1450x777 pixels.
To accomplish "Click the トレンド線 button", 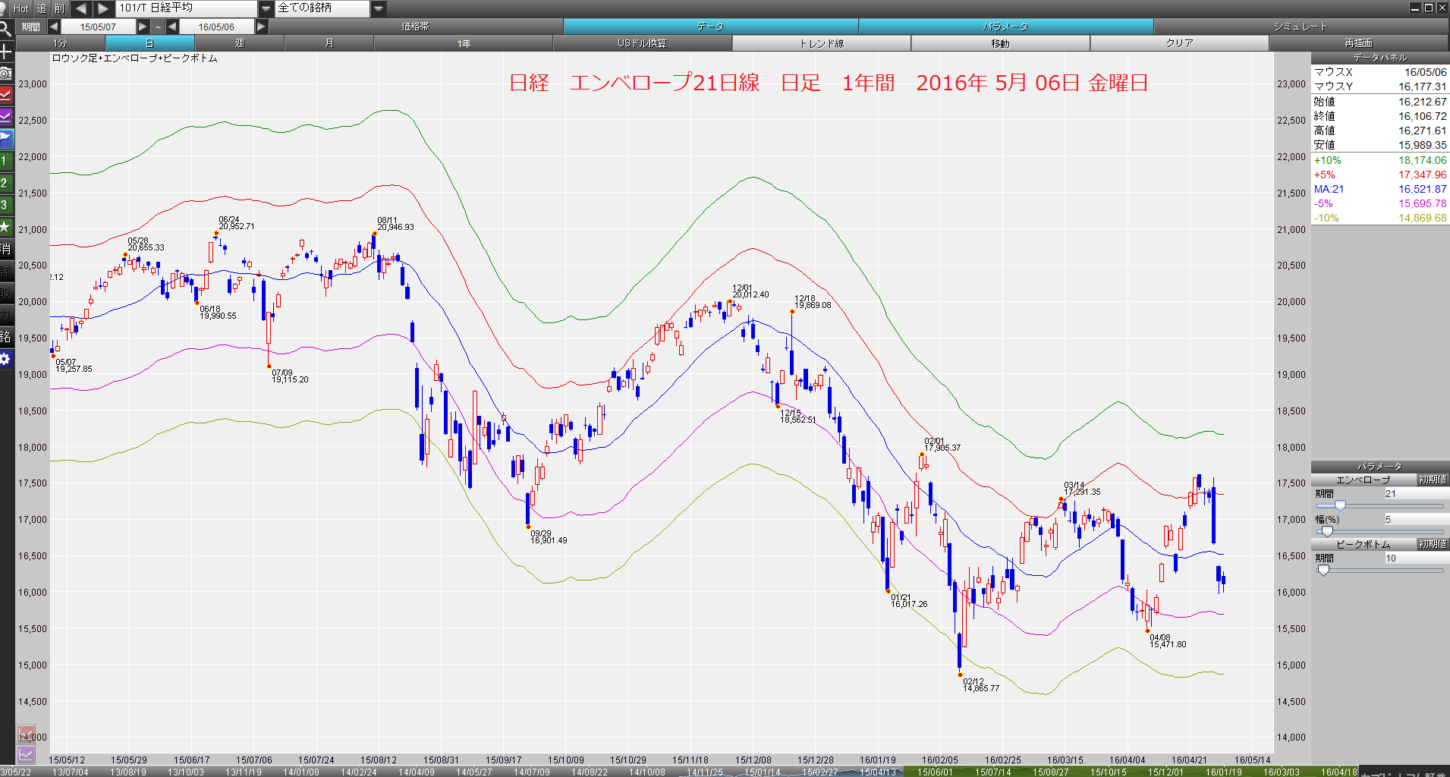I will tap(821, 43).
